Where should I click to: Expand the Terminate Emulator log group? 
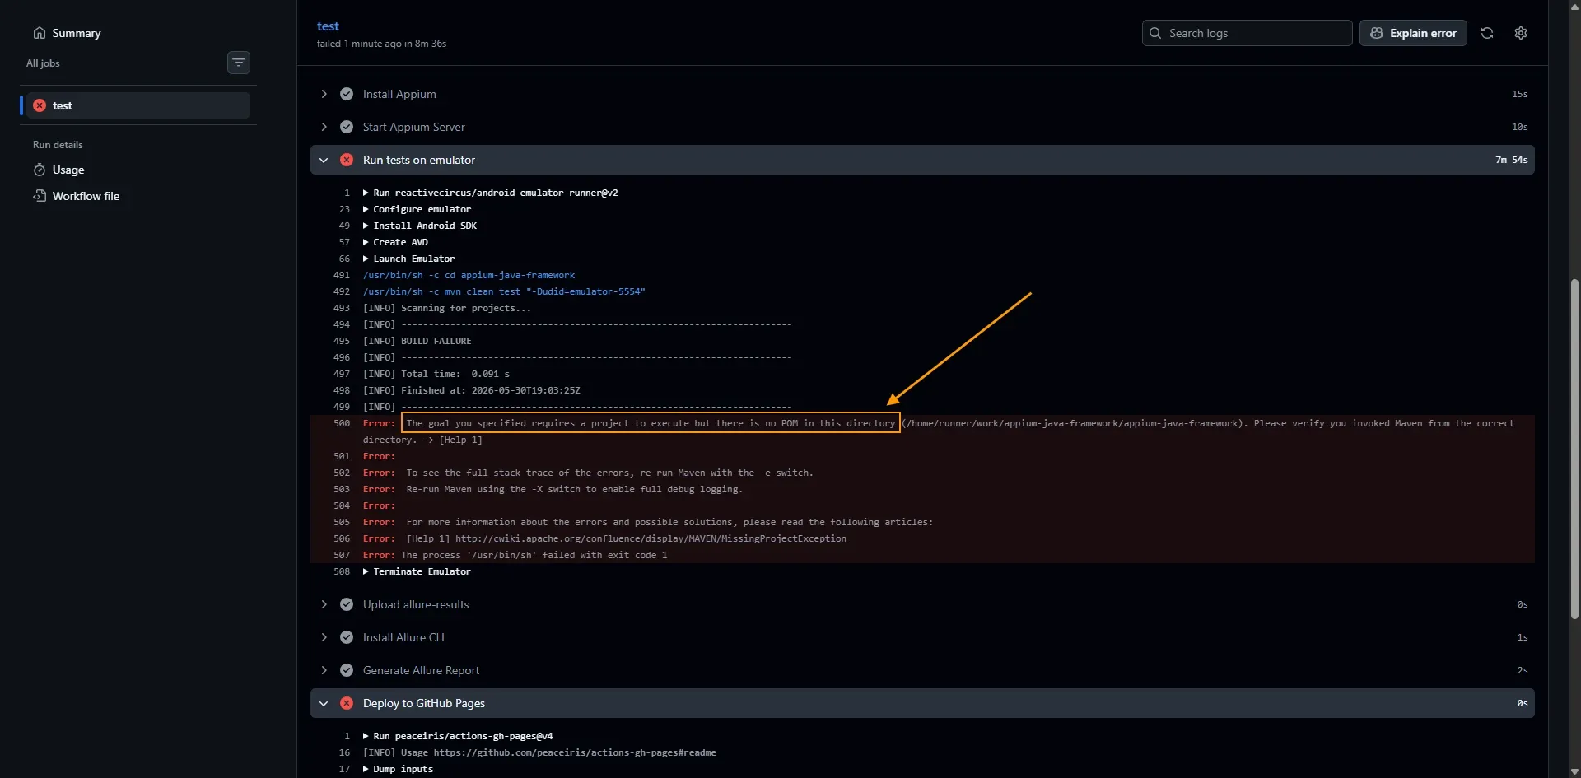417,571
